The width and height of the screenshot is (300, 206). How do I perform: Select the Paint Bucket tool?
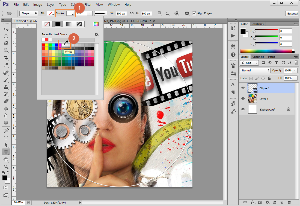coord(6,108)
